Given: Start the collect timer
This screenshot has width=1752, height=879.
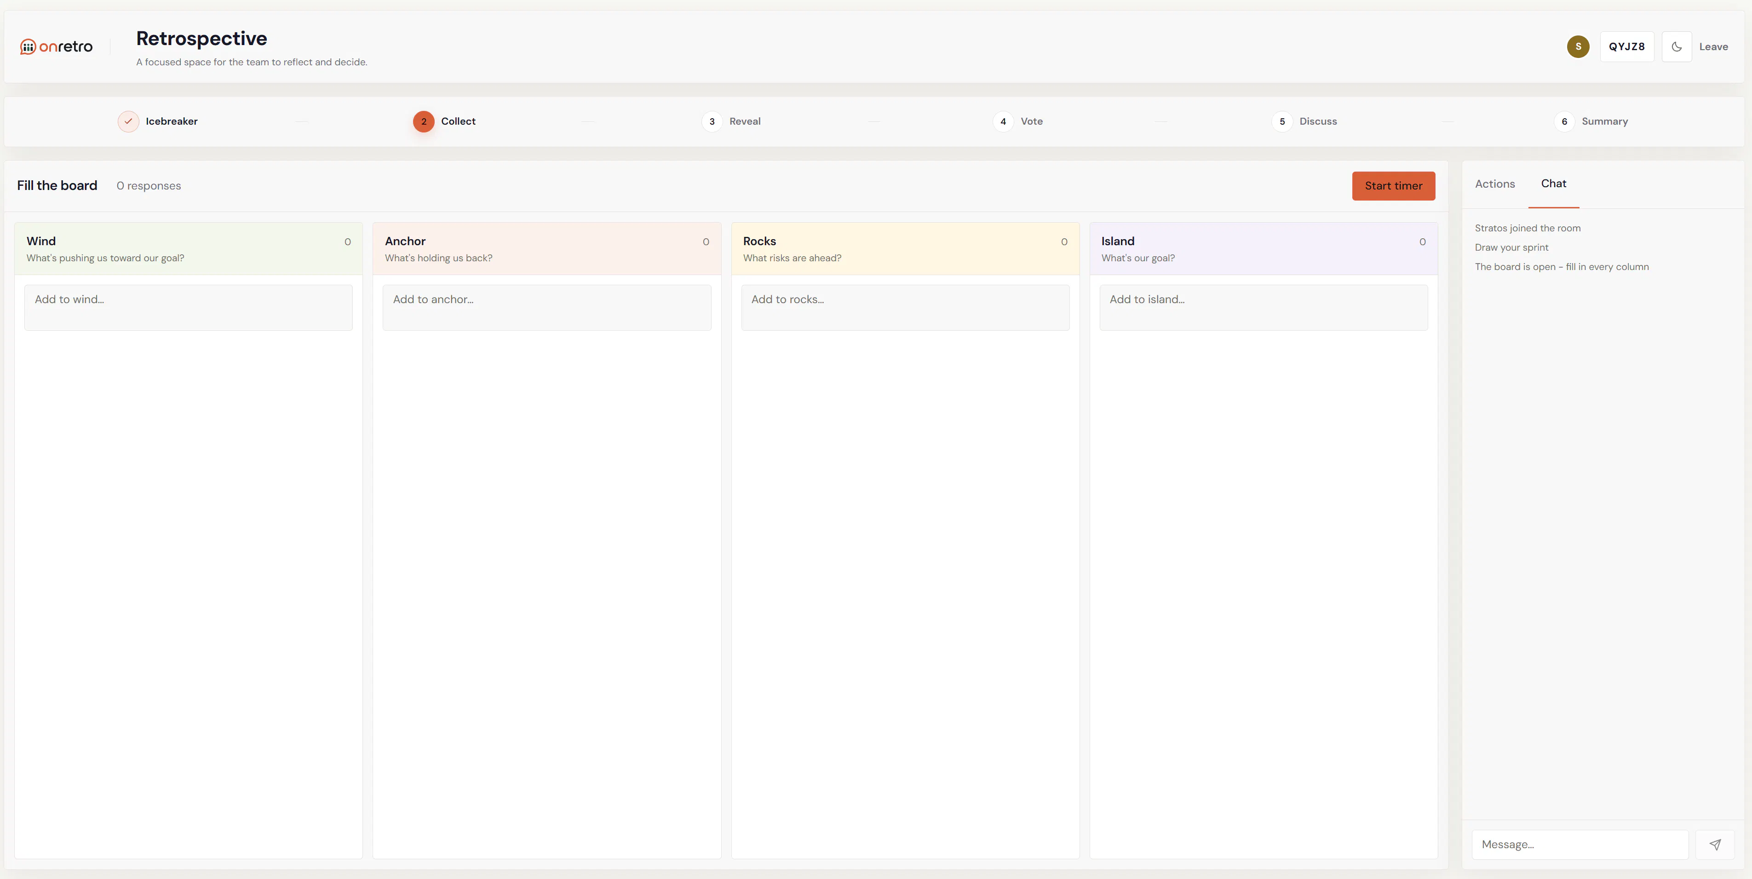Looking at the screenshot, I should click(x=1393, y=186).
